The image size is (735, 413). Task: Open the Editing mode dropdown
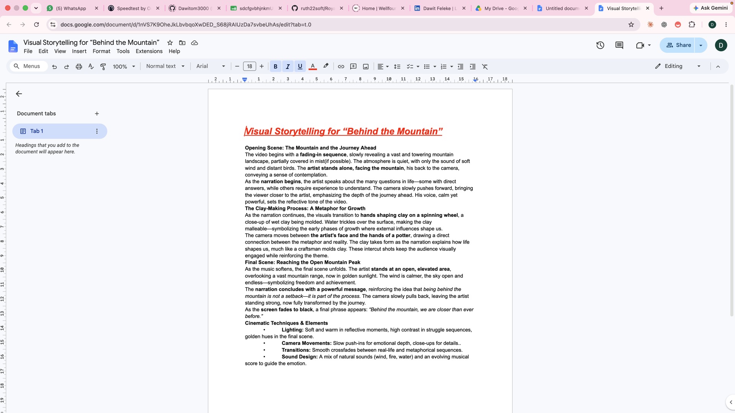pos(678,66)
